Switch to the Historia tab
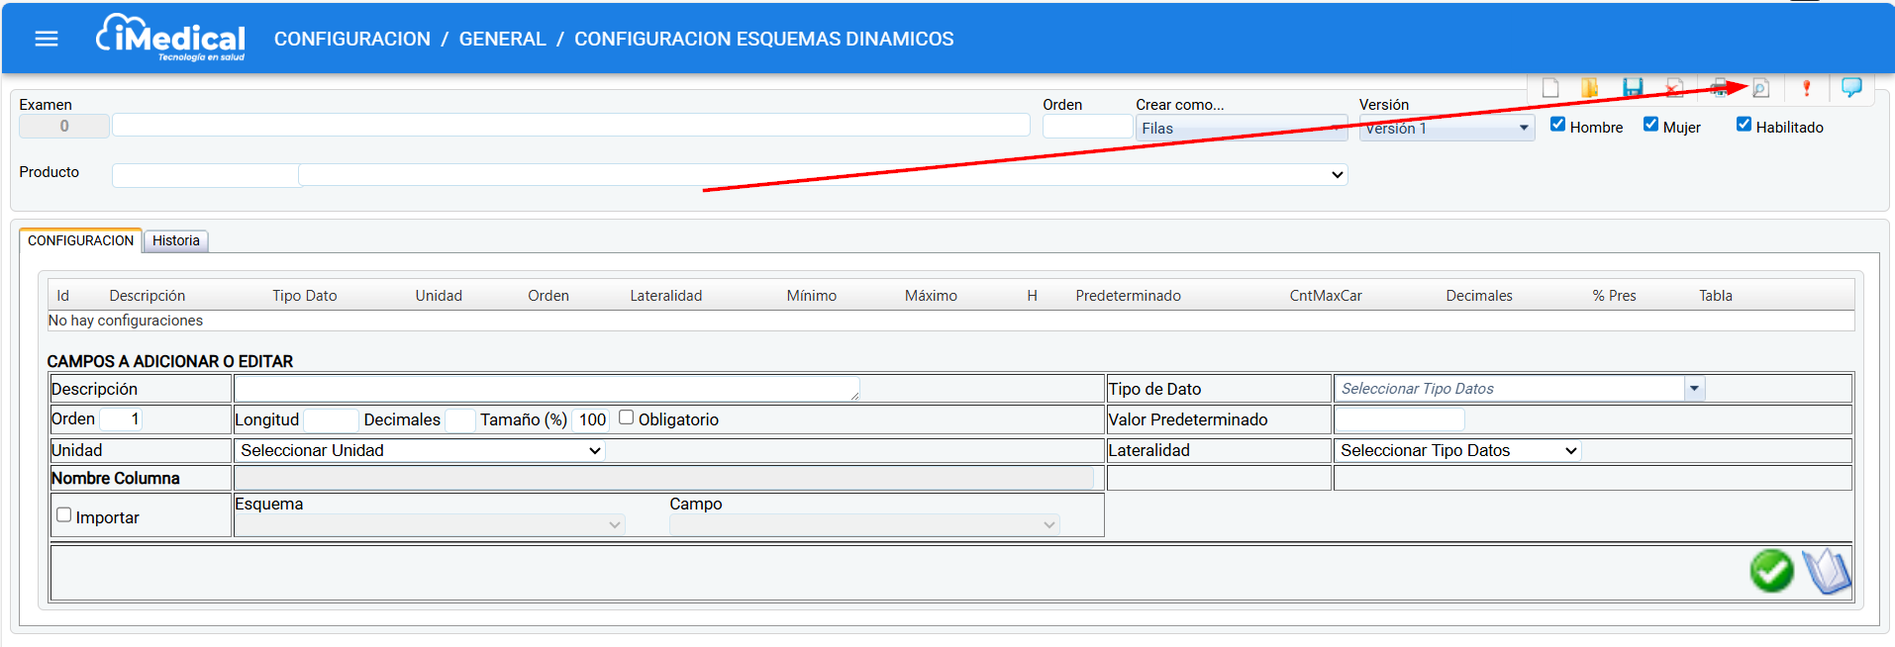 click(x=175, y=240)
